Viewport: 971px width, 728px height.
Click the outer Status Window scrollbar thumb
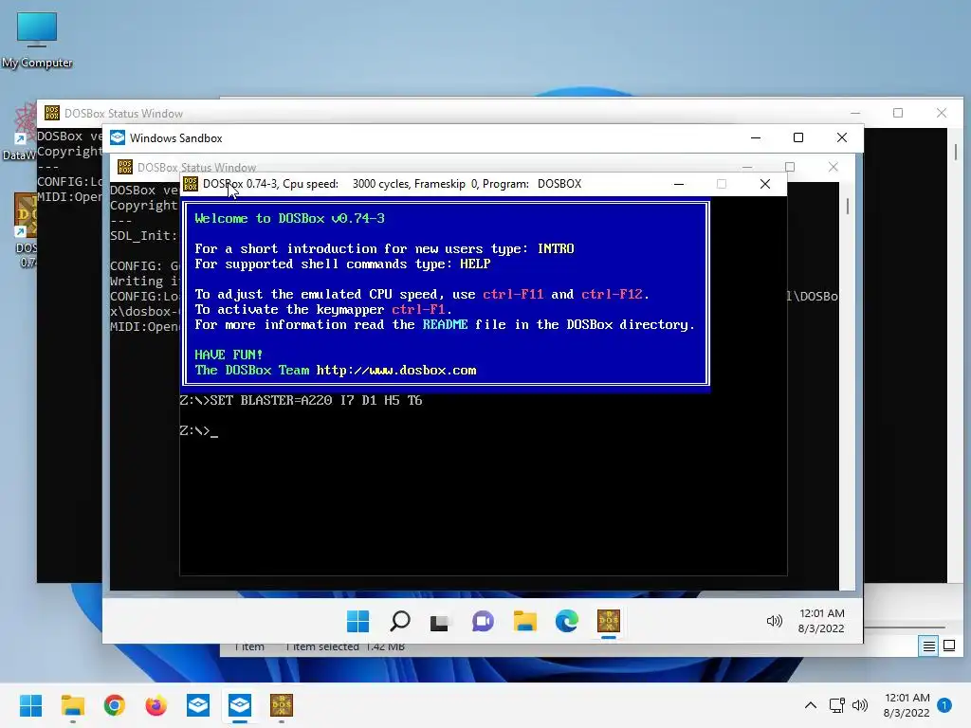pyautogui.click(x=956, y=152)
